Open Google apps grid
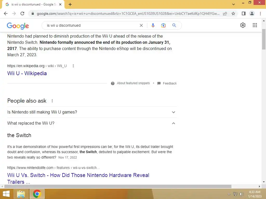 [x=255, y=25]
